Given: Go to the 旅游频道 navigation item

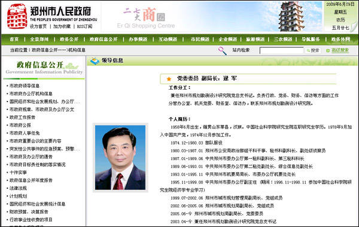Looking at the screenshot, I should pos(255,39).
